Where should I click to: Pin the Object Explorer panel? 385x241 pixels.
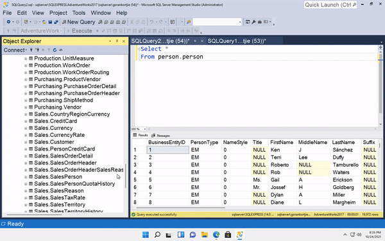pos(117,41)
